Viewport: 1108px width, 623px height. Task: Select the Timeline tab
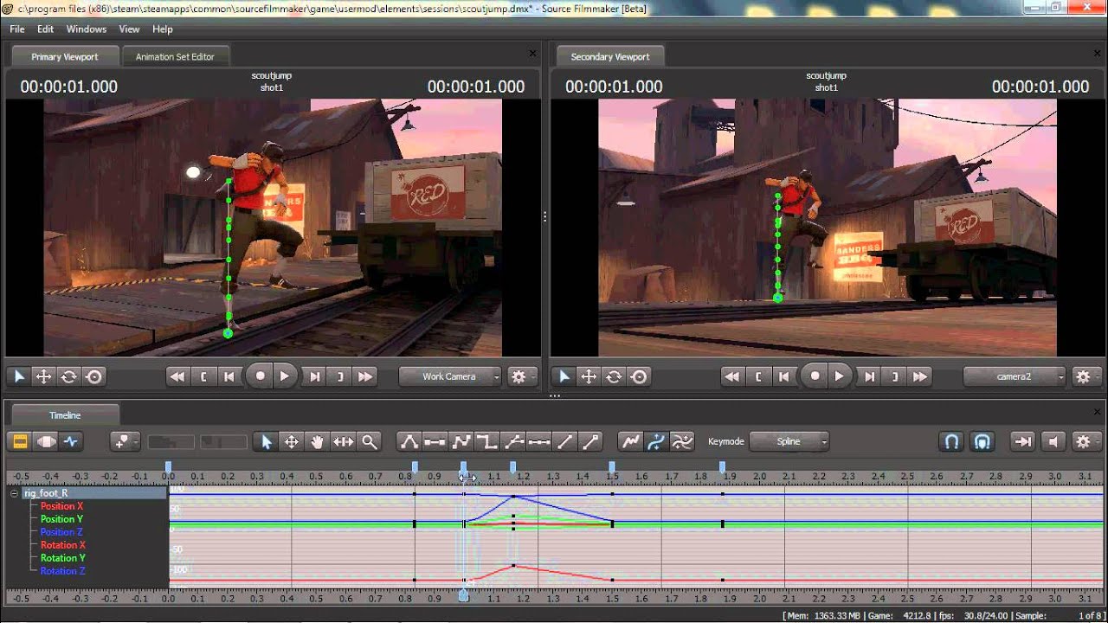(65, 415)
